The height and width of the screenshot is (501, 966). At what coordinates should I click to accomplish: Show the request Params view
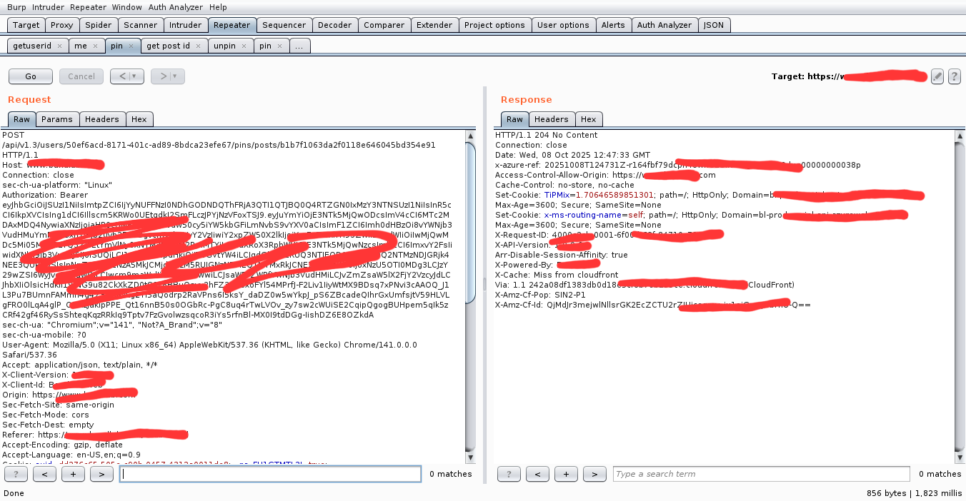(56, 119)
